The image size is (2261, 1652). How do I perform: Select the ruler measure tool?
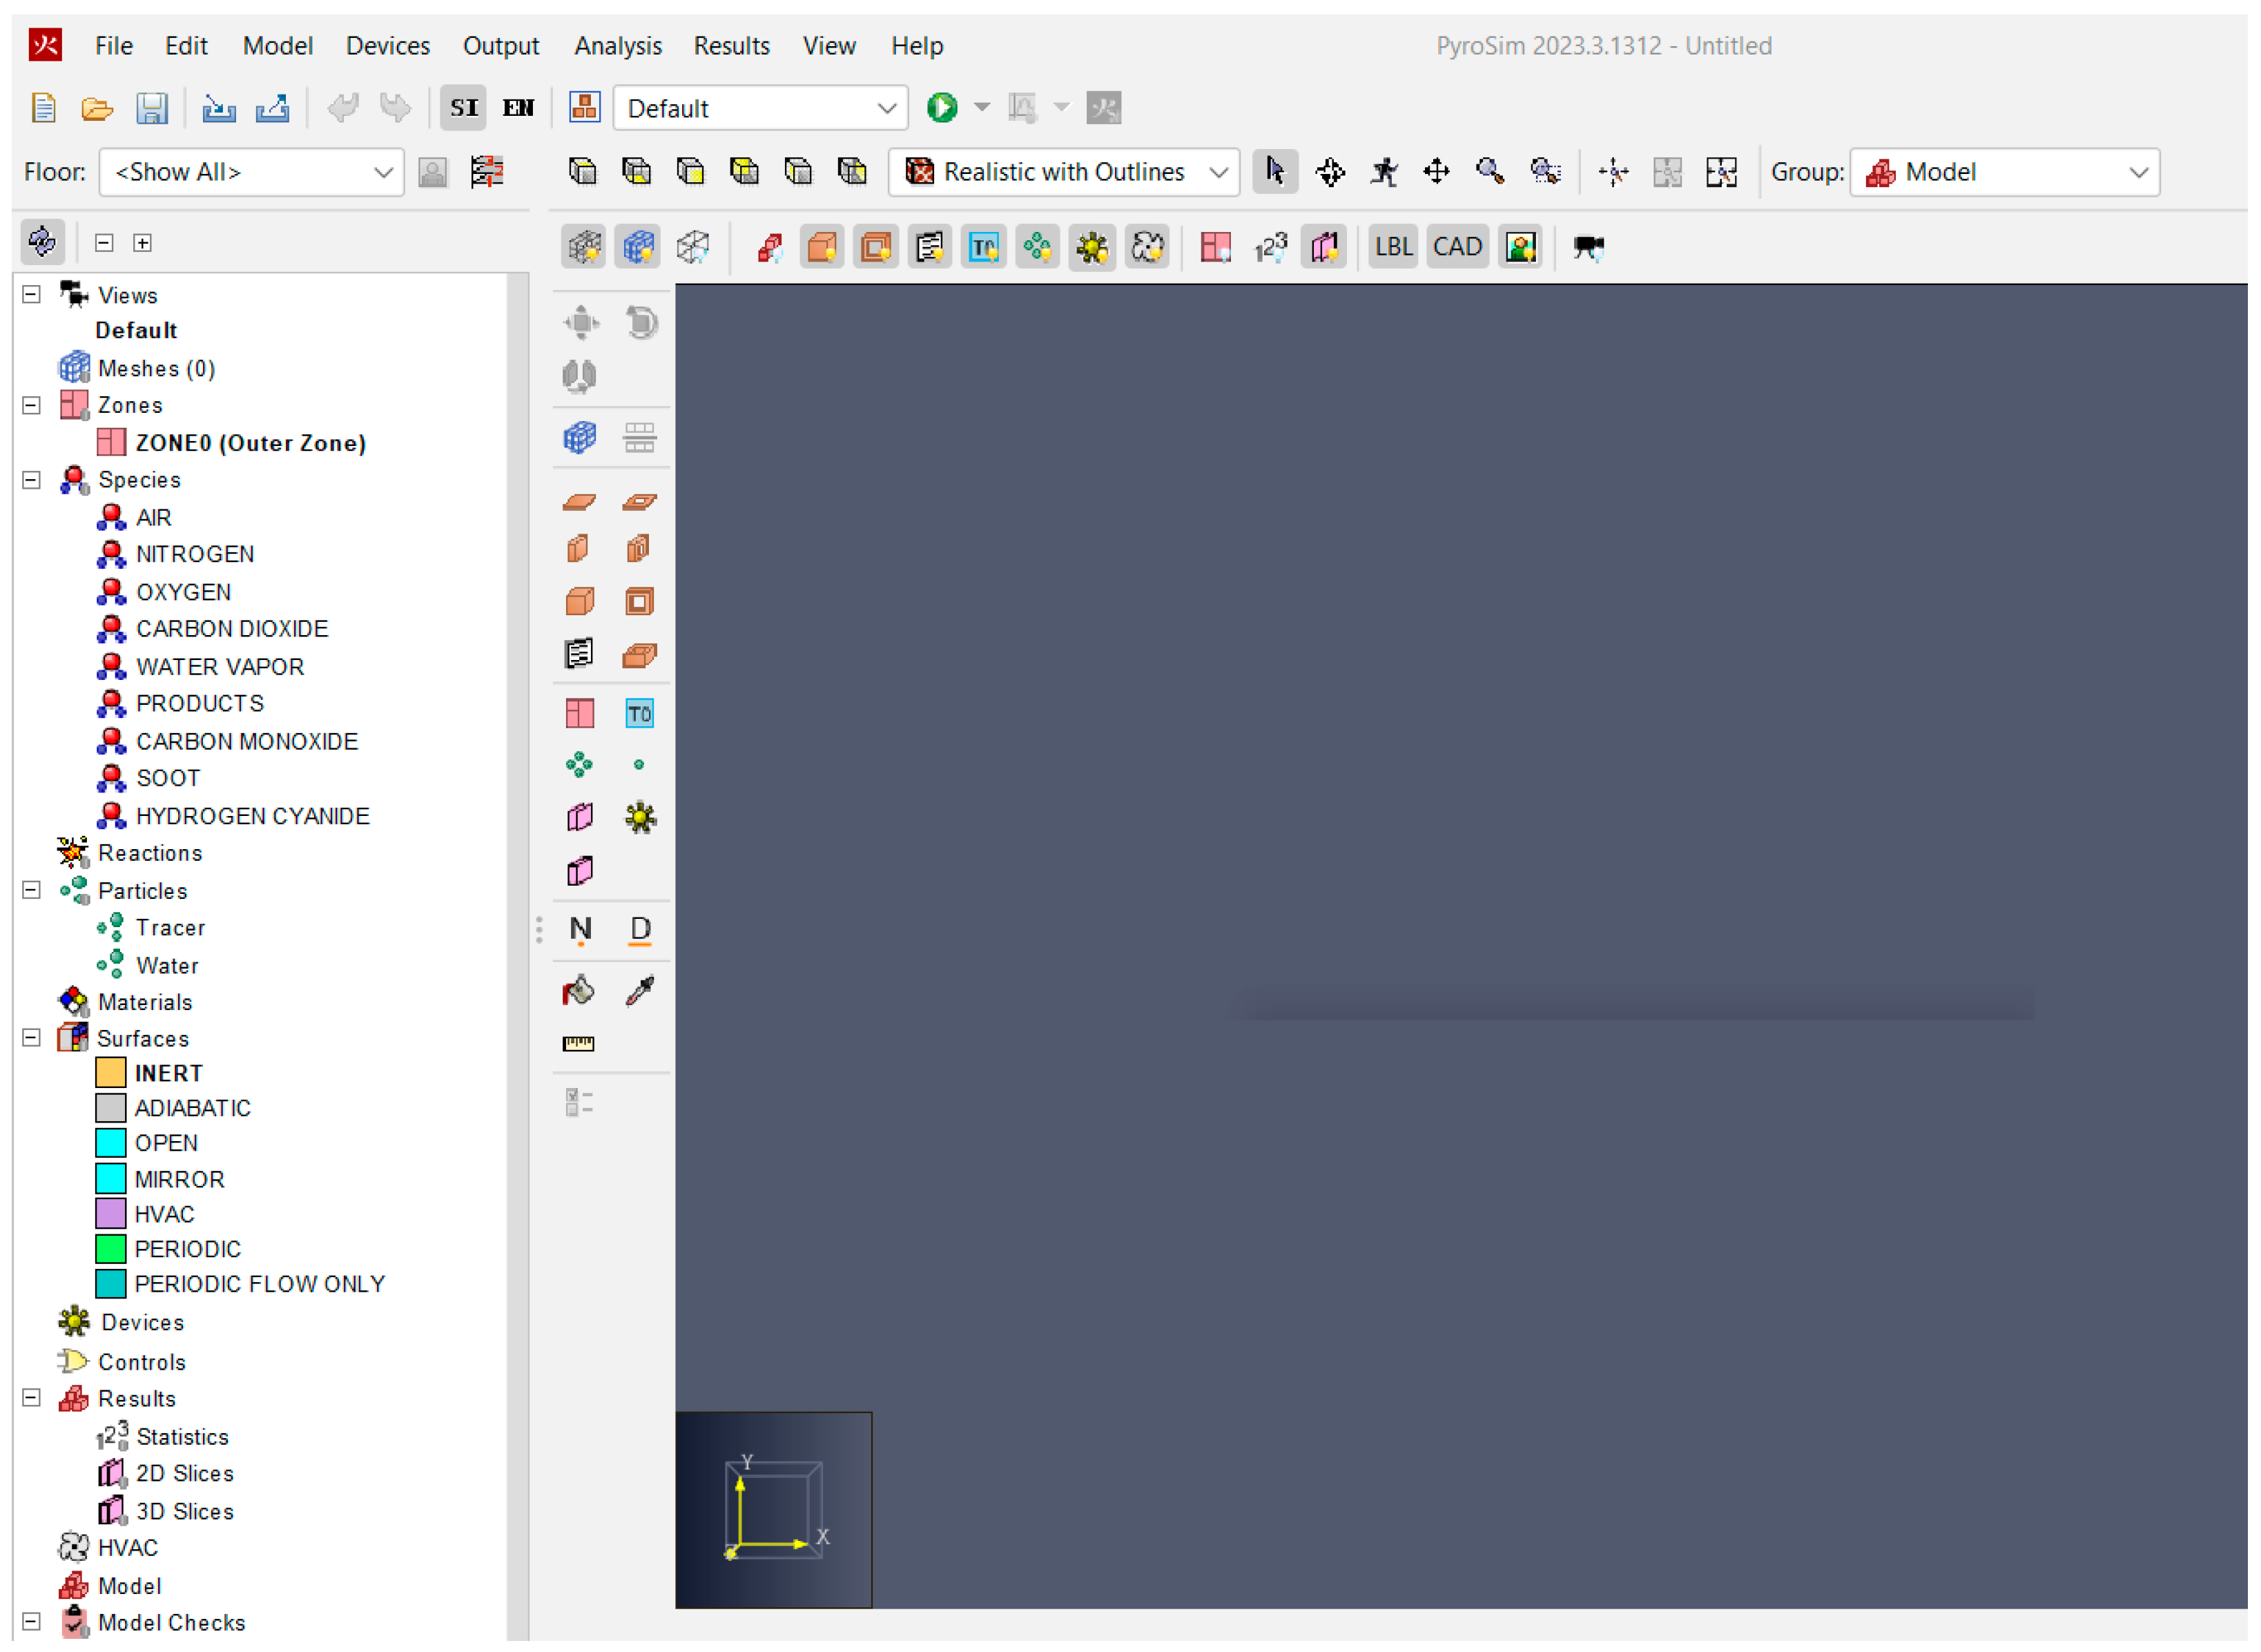pyautogui.click(x=579, y=1044)
